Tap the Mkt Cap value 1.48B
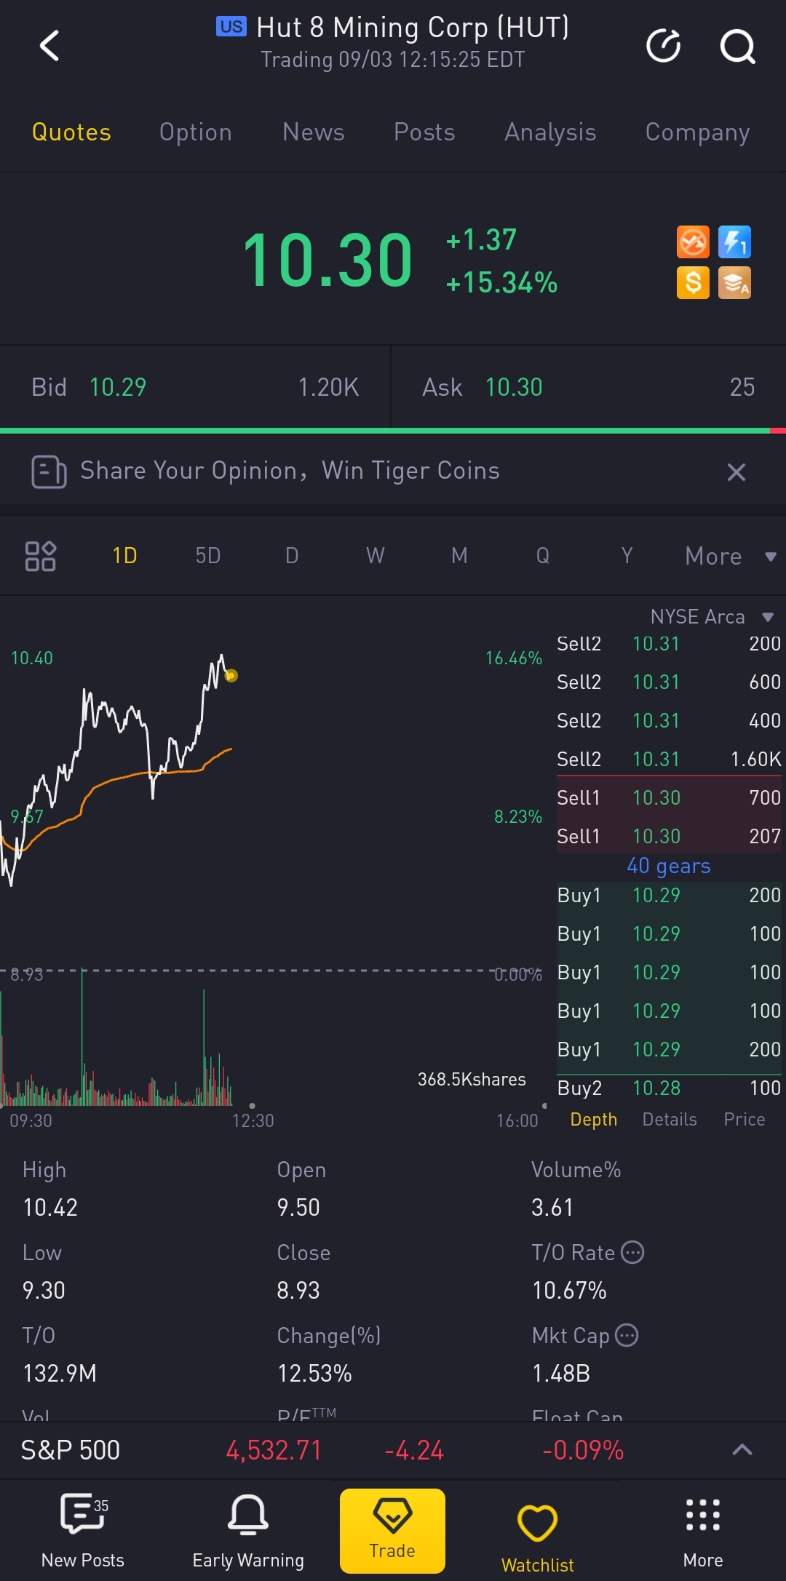Image resolution: width=786 pixels, height=1581 pixels. click(x=561, y=1374)
